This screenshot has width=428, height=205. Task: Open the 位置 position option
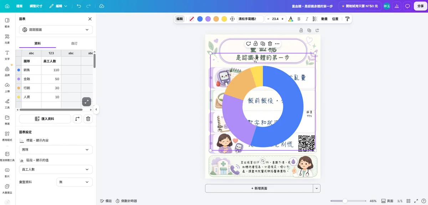(x=335, y=19)
